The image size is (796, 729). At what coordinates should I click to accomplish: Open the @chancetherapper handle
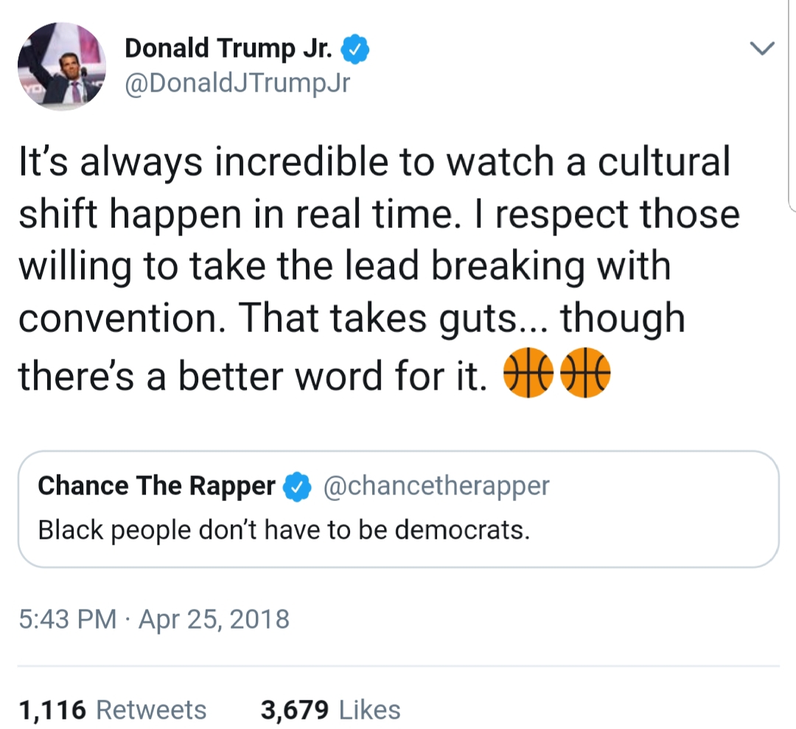(436, 486)
